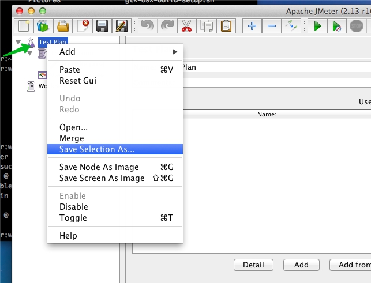Click the Add from Clipboard button
Image resolution: width=371 pixels, height=283 pixels.
(x=350, y=265)
